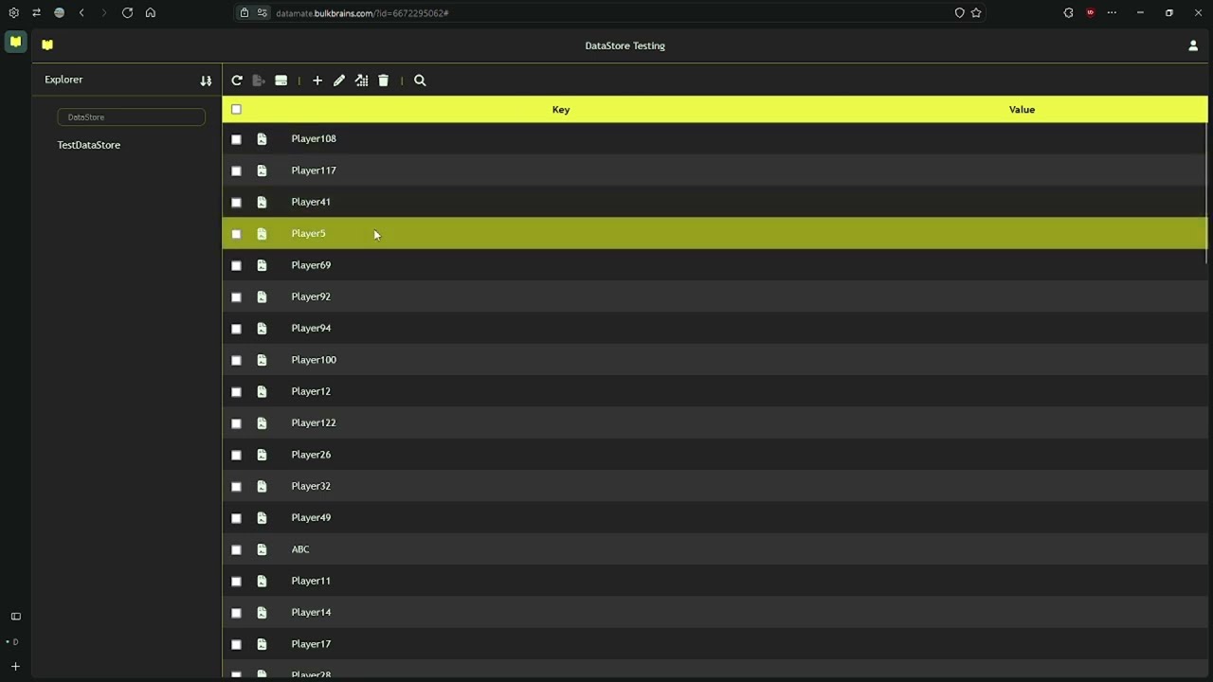
Task: Open browser extensions icon
Action: pos(1068,13)
